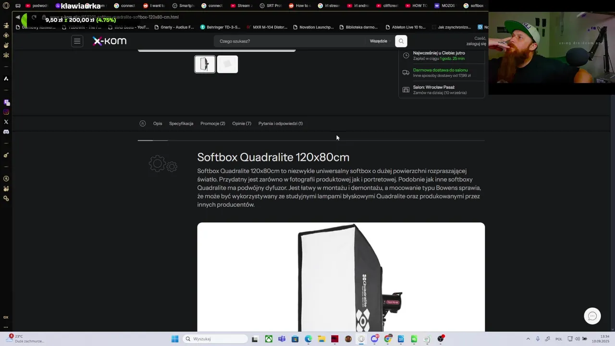Open Instagram in the Opera sidebar
The image size is (615, 346).
6,112
